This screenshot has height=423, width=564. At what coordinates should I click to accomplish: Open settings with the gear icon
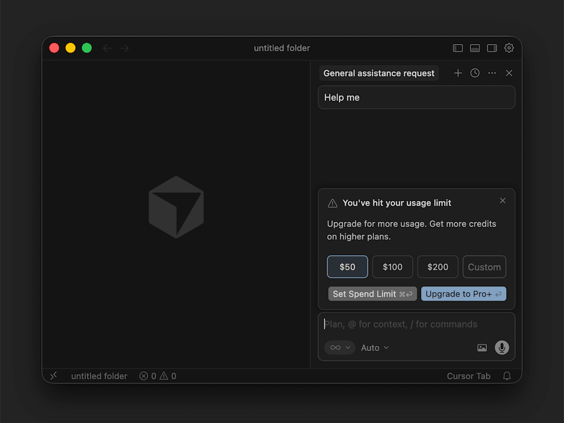(x=509, y=48)
